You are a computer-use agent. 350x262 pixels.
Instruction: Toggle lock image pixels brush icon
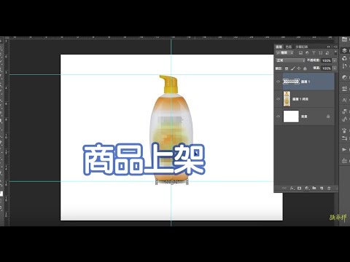point(292,68)
